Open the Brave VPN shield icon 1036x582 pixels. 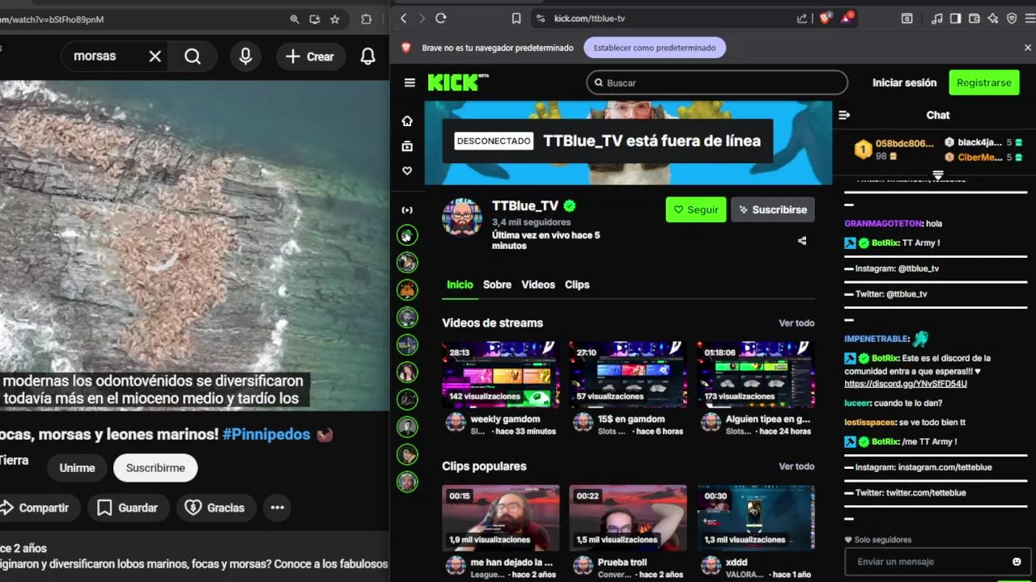(x=1012, y=18)
